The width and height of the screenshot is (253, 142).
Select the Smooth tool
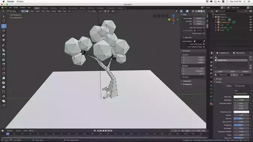(4, 87)
